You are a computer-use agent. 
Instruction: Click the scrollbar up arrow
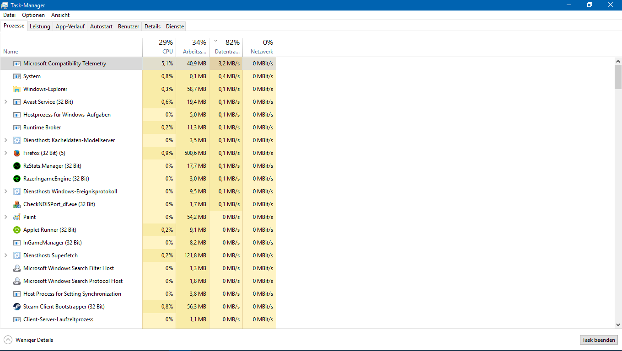618,61
